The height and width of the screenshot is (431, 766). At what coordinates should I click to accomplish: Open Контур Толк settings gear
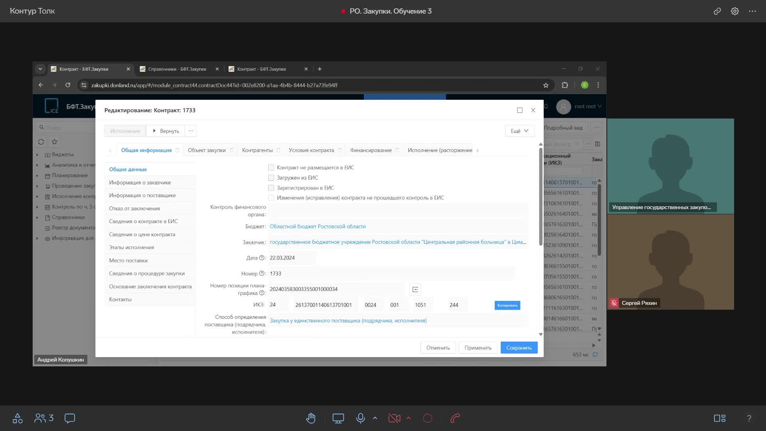coord(734,11)
